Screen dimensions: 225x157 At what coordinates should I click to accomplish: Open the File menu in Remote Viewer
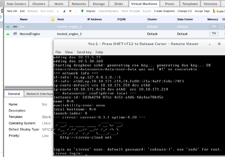[x=58, y=52]
